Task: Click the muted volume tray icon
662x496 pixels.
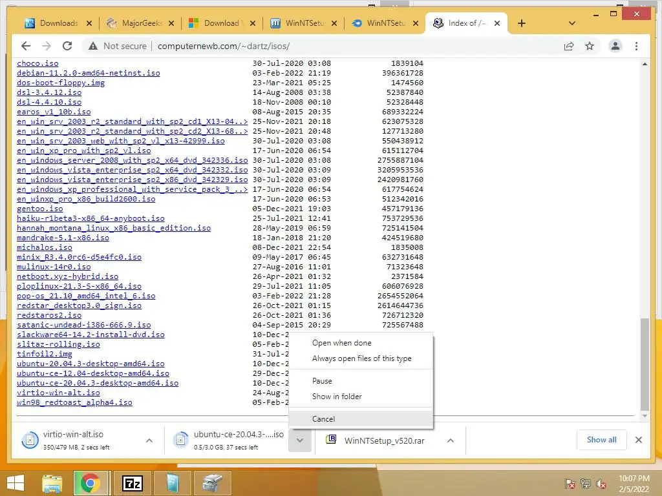Action: [601, 484]
